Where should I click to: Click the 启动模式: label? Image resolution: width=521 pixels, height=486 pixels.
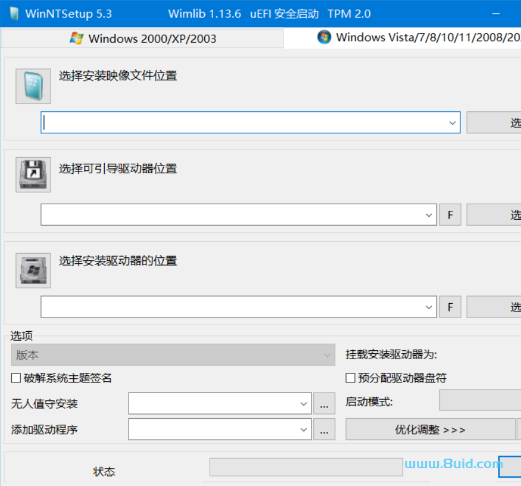tap(369, 401)
